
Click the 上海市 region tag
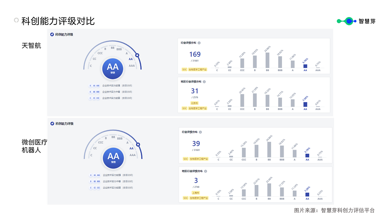pyautogui.click(x=196, y=193)
